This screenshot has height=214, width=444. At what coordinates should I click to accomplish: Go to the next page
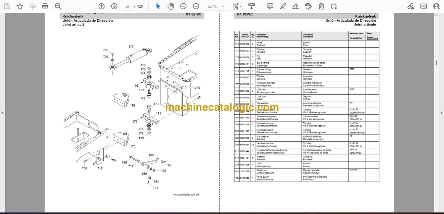[x=114, y=6]
